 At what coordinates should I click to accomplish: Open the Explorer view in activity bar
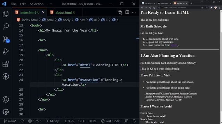pos(6,14)
